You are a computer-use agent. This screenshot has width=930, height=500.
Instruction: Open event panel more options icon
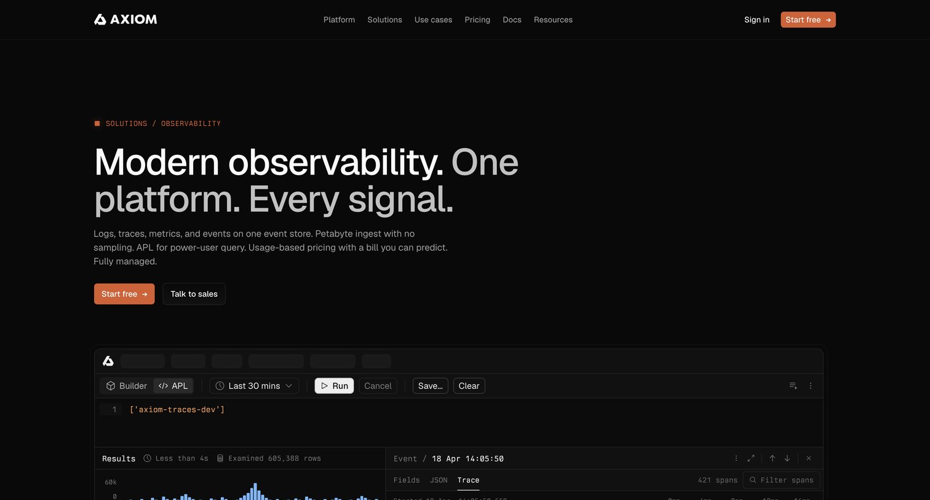click(x=736, y=458)
